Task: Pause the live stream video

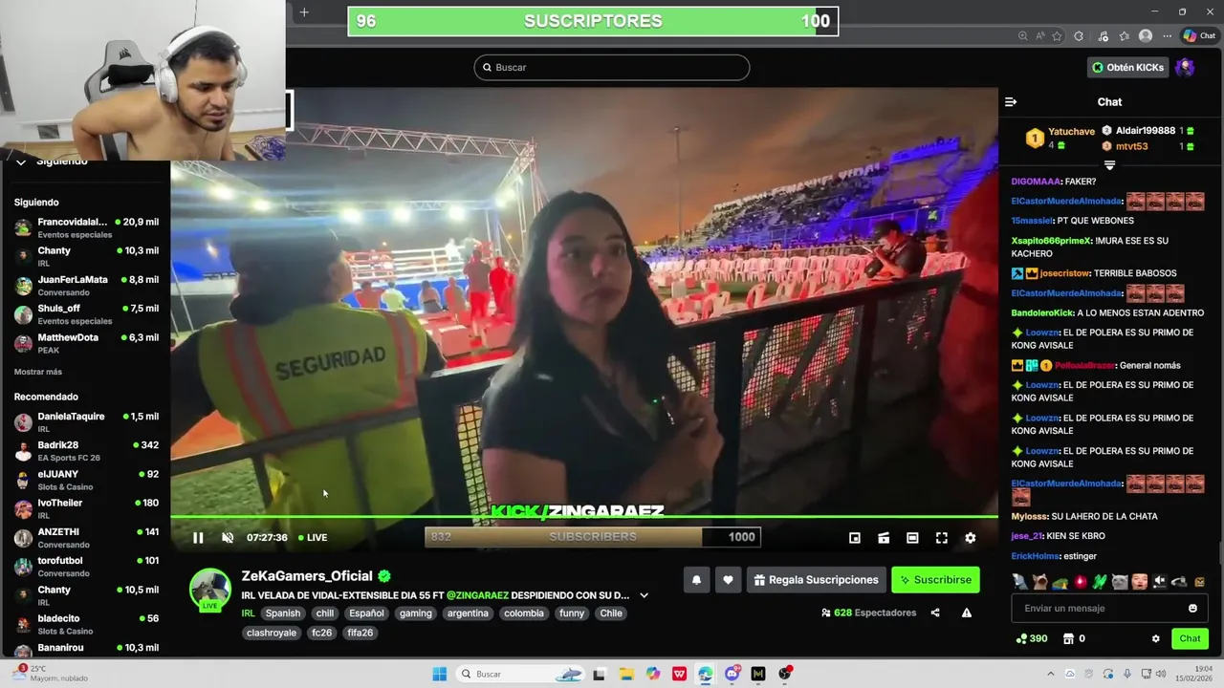Action: [x=198, y=538]
